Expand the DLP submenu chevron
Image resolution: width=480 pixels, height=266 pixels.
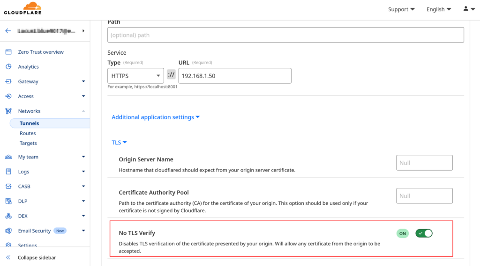83,201
